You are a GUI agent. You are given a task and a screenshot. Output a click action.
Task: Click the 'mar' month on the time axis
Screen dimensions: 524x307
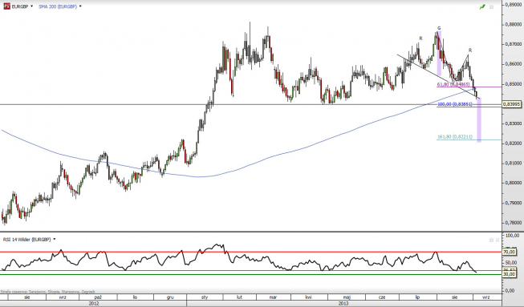pos(273,297)
